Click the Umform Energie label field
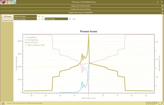This screenshot has height=105, width=164. [25, 19]
